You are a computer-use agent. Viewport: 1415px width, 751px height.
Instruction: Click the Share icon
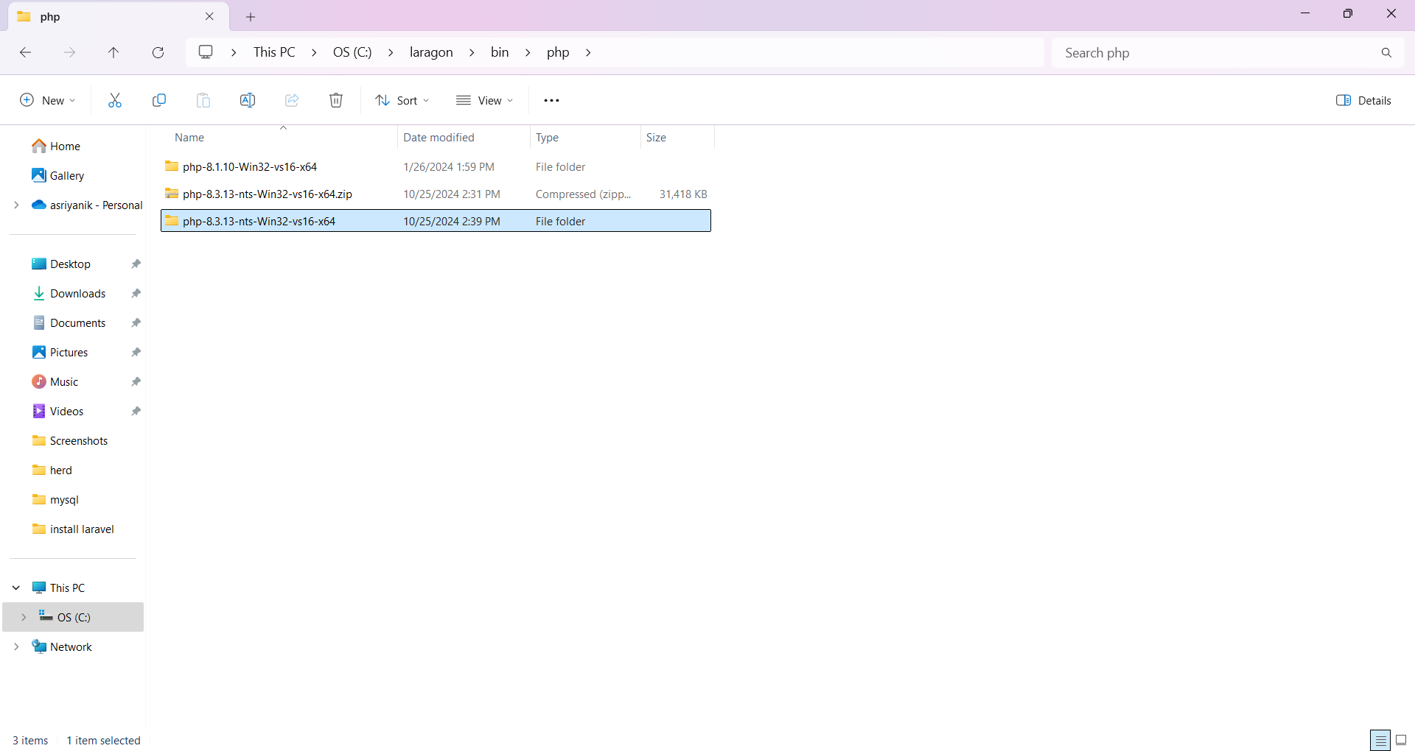click(x=291, y=100)
